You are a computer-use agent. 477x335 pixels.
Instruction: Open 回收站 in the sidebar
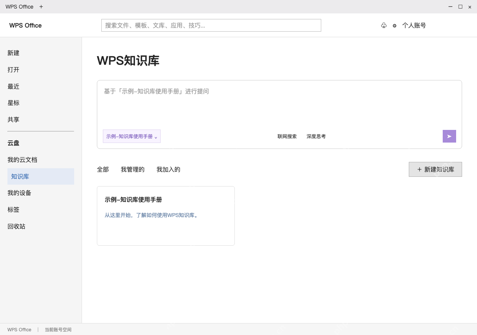[16, 226]
